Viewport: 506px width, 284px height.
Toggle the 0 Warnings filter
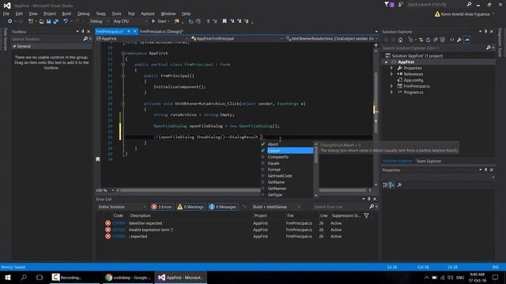pos(191,207)
